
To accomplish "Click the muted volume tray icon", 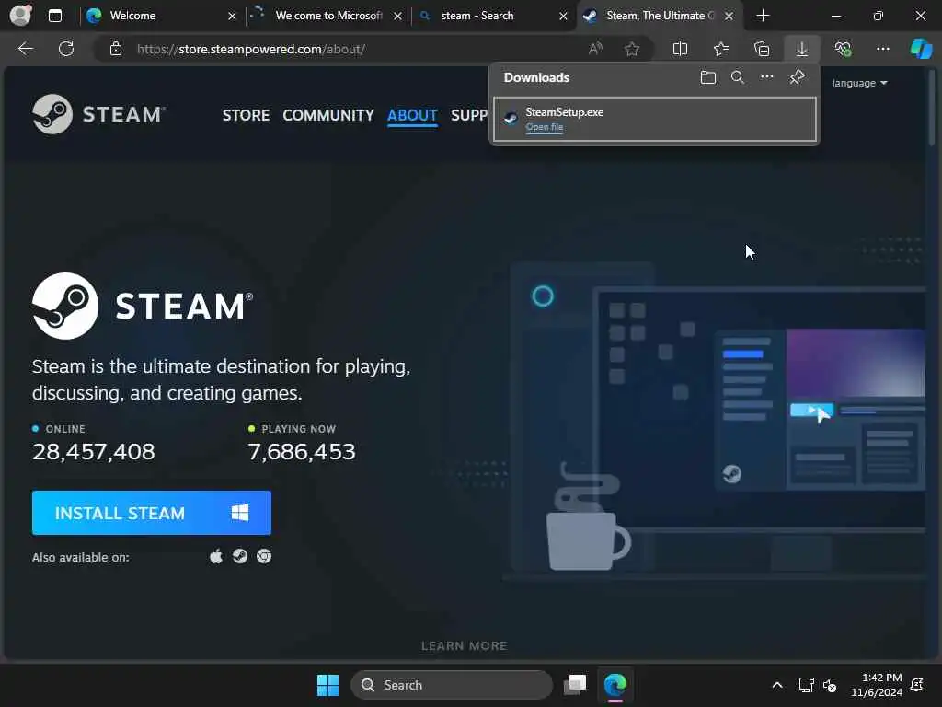I will [830, 685].
